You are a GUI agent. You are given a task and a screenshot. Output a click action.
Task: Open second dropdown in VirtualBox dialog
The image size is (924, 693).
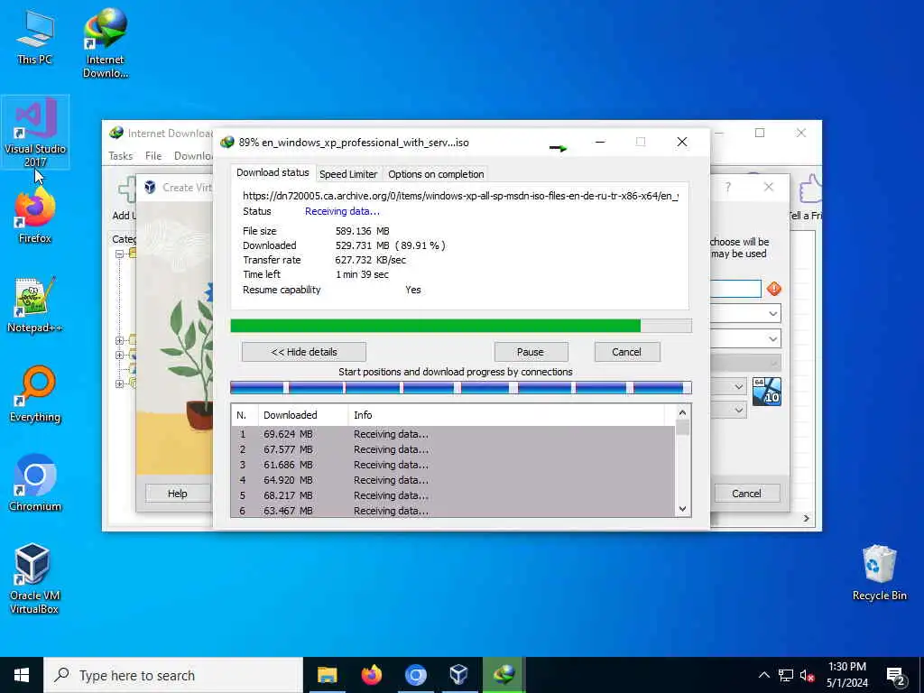(x=773, y=339)
